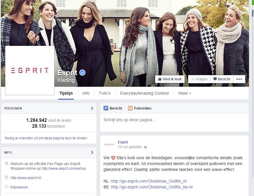Image resolution: width=254 pixels, height=196 pixels.
Task: Follow the page with the Volgen button
Action: (x=199, y=79)
